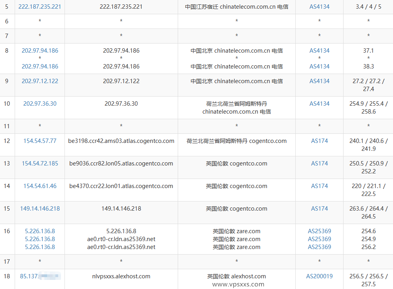Select hop number 11 cell
Viewport: 393px width, 289px height.
coord(7,126)
